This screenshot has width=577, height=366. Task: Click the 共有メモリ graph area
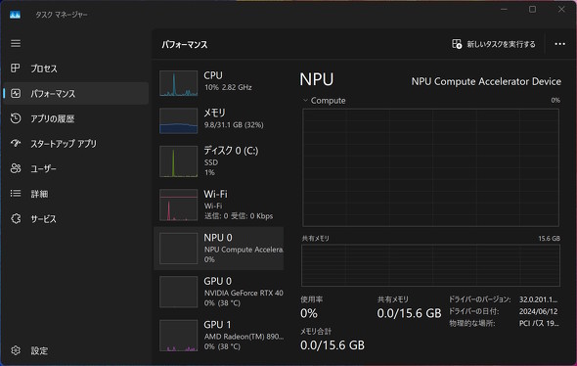(430, 265)
